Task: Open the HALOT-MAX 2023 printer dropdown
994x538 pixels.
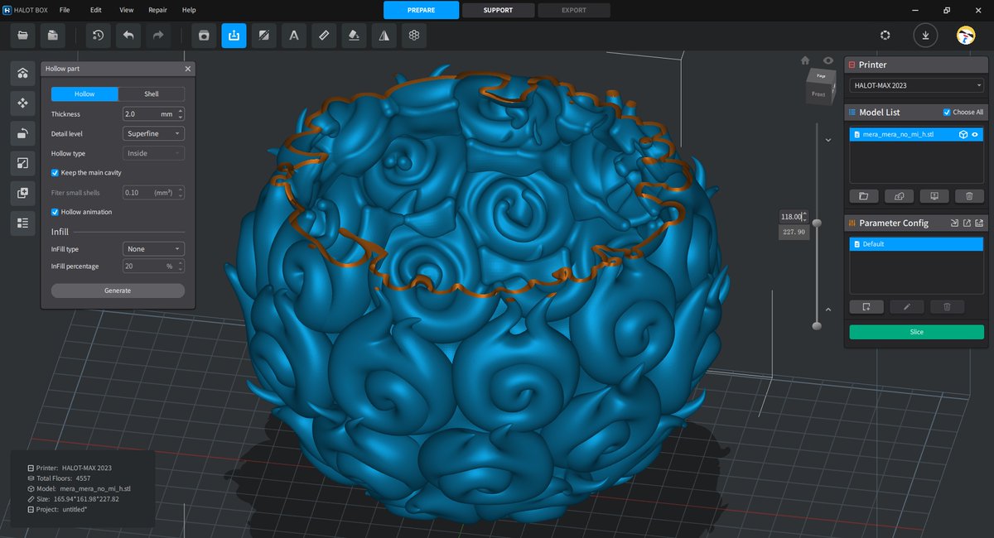Action: (916, 85)
